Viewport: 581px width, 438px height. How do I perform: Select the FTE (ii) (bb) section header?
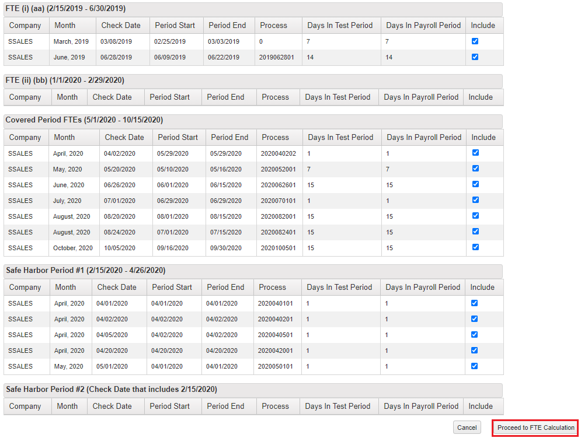(x=253, y=80)
